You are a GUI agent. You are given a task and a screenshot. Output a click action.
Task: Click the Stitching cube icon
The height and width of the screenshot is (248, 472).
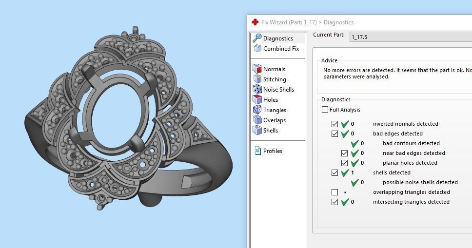(257, 79)
